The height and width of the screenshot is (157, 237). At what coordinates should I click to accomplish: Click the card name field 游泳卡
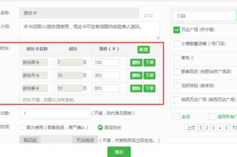point(79,13)
